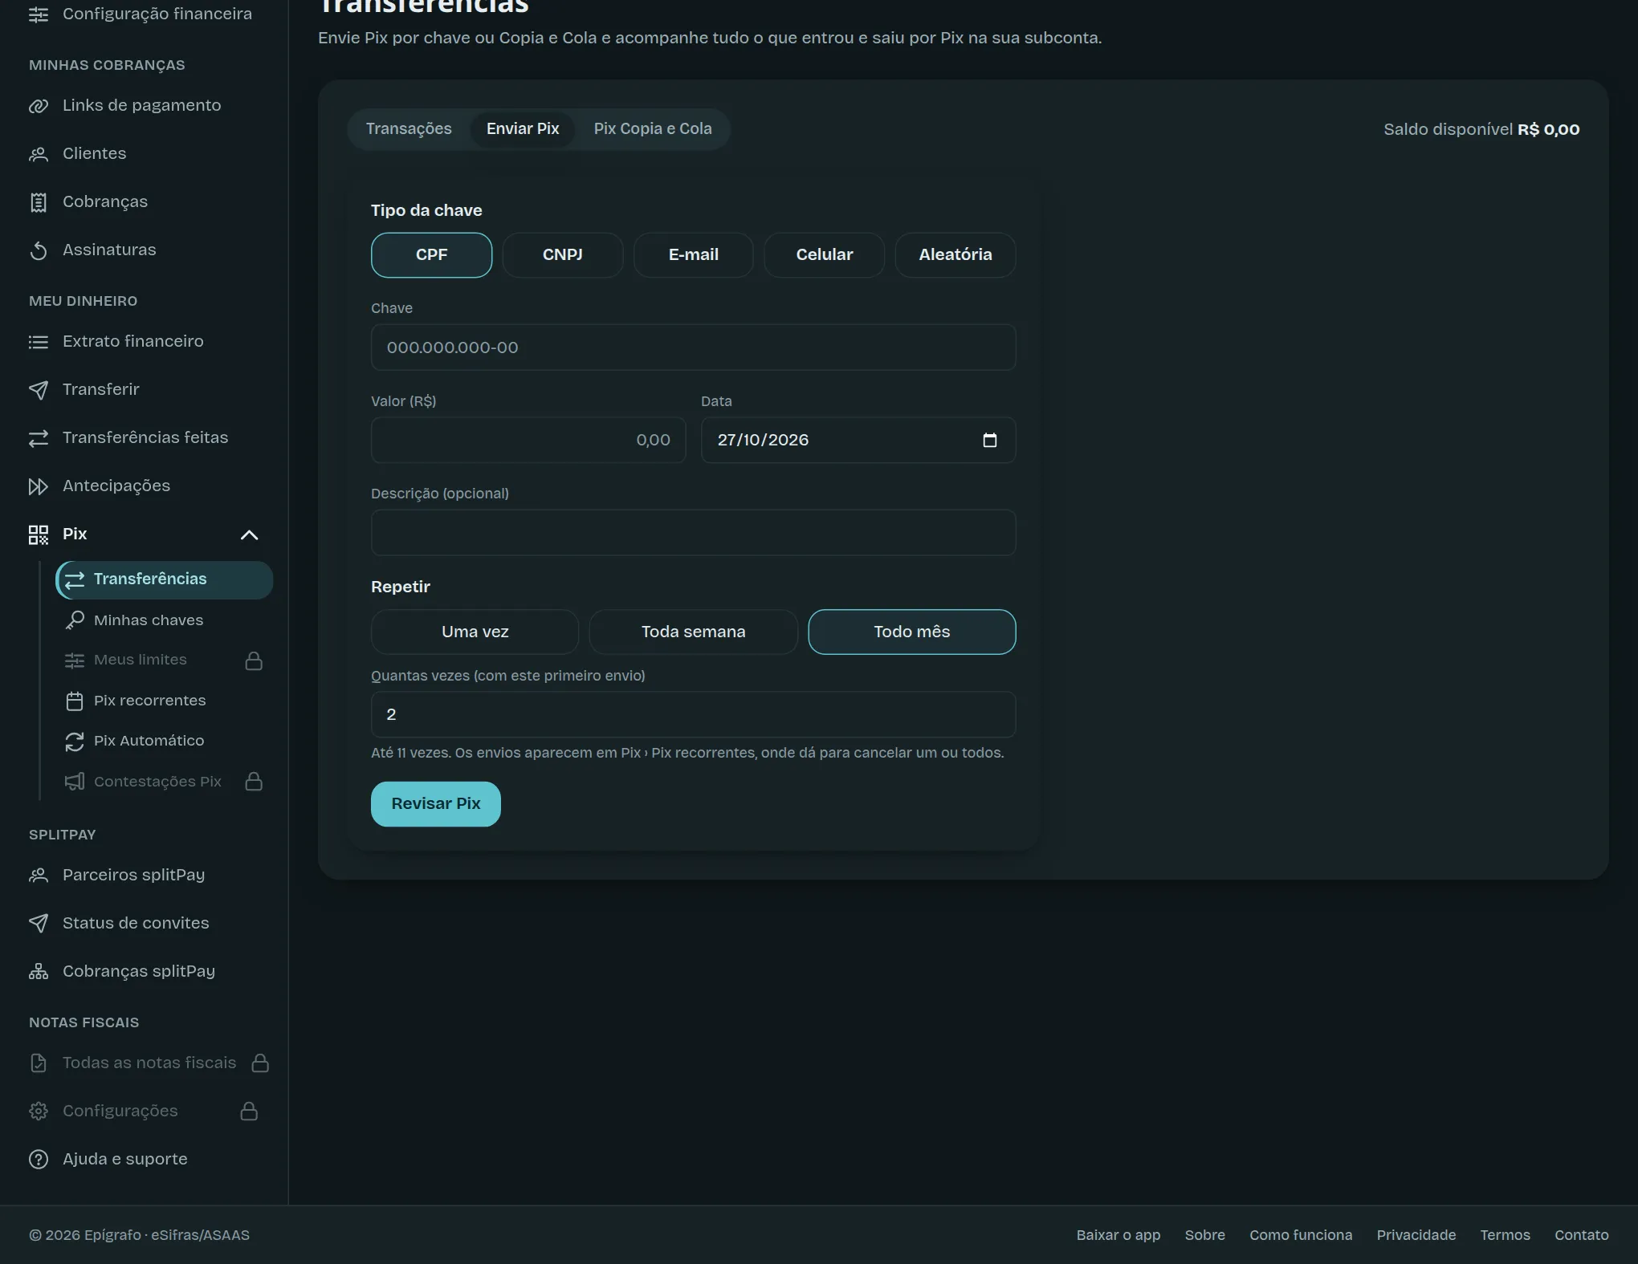
Task: Select CNPJ as the key type
Action: [x=562, y=255]
